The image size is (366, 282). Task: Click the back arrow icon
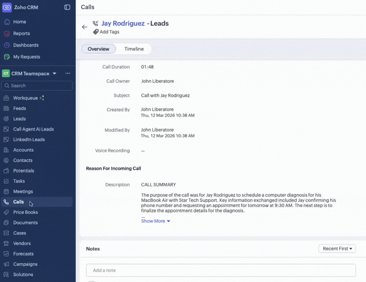[84, 27]
